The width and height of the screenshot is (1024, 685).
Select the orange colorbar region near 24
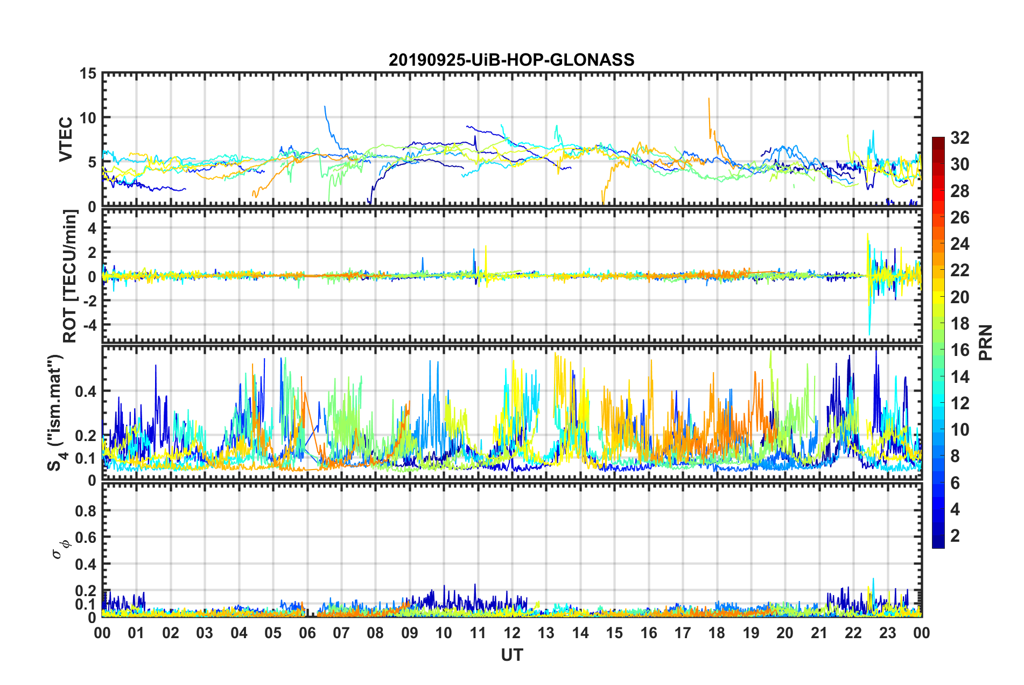click(x=938, y=244)
